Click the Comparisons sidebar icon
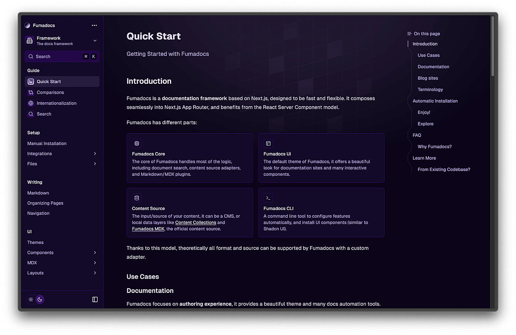The height and width of the screenshot is (335, 516). coord(31,92)
